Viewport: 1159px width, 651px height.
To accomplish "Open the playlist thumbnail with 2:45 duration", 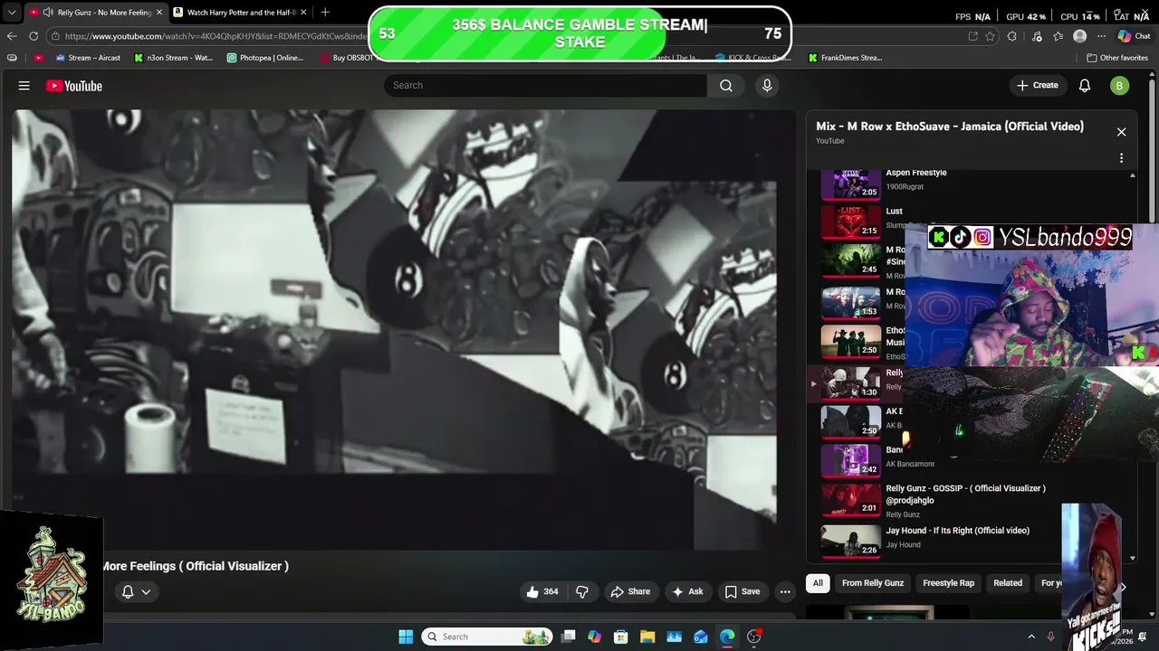I will pyautogui.click(x=851, y=261).
